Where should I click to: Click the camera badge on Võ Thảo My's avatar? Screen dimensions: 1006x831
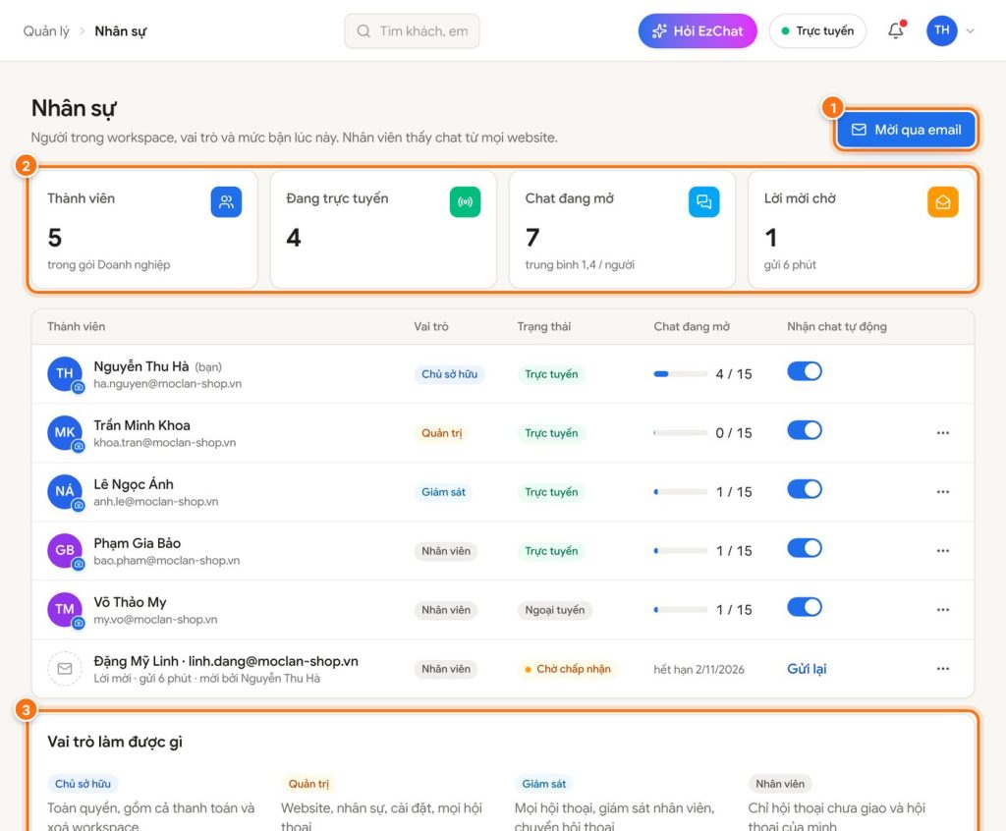click(x=79, y=624)
